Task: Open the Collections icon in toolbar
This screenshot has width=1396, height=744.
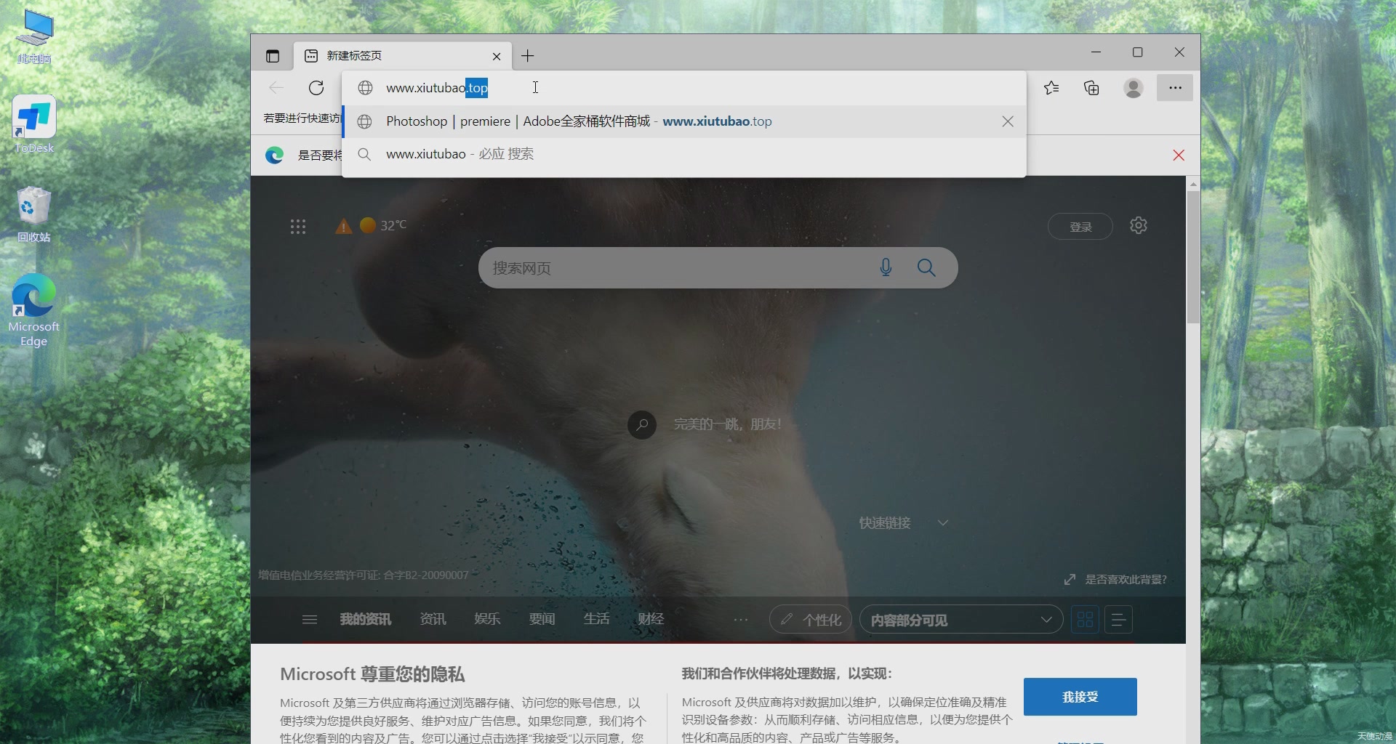Action: (1091, 88)
